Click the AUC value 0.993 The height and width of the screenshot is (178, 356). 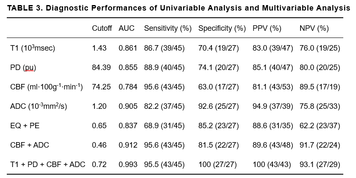pos(128,165)
